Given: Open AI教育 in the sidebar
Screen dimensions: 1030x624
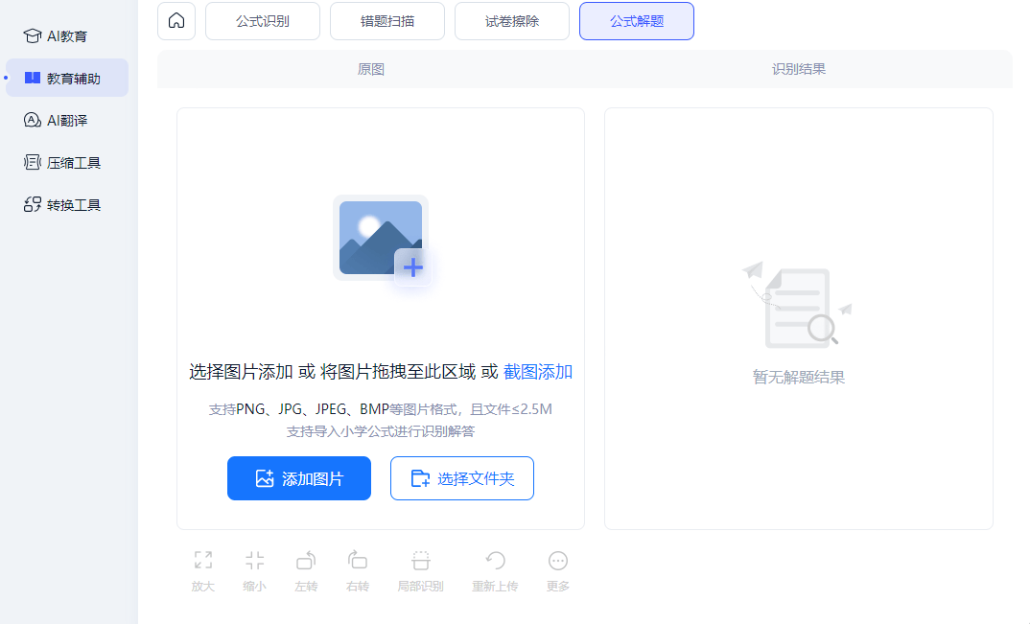Looking at the screenshot, I should pos(67,36).
